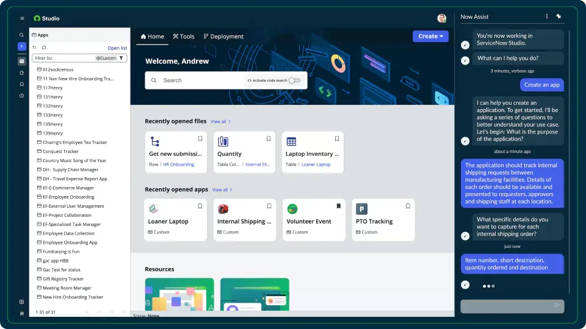Select the first Resources thumbnail
Image resolution: width=586 pixels, height=329 pixels.
click(179, 294)
